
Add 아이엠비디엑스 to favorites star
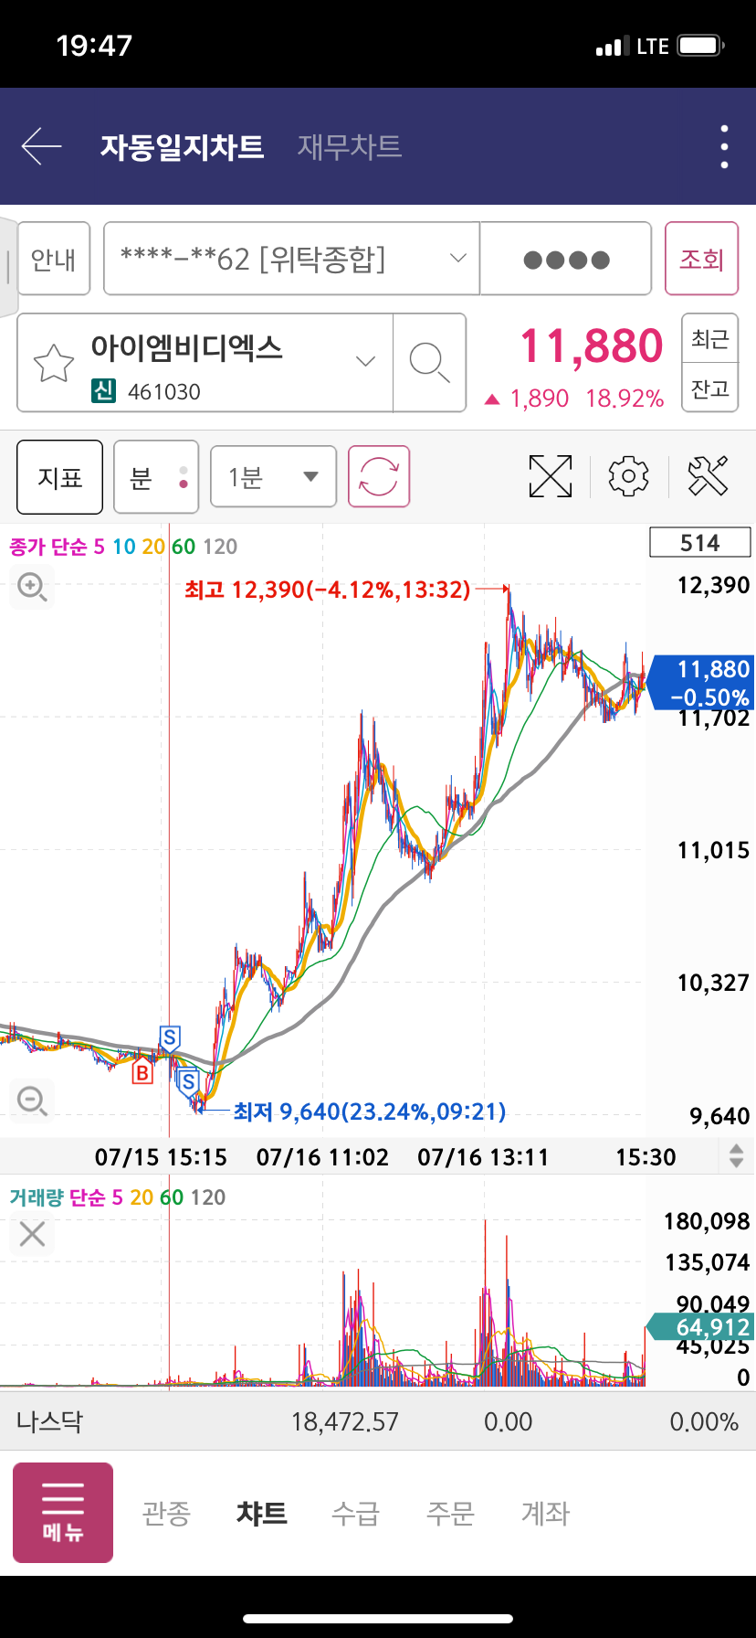pyautogui.click(x=53, y=363)
